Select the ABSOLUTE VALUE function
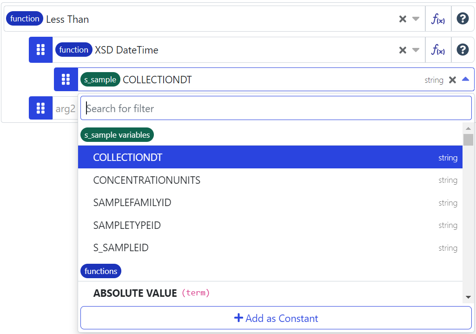Image resolution: width=476 pixels, height=334 pixels. click(x=135, y=293)
